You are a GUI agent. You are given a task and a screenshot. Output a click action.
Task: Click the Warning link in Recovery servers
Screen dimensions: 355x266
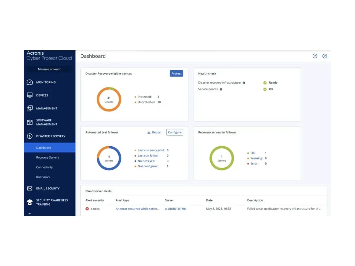click(x=256, y=158)
